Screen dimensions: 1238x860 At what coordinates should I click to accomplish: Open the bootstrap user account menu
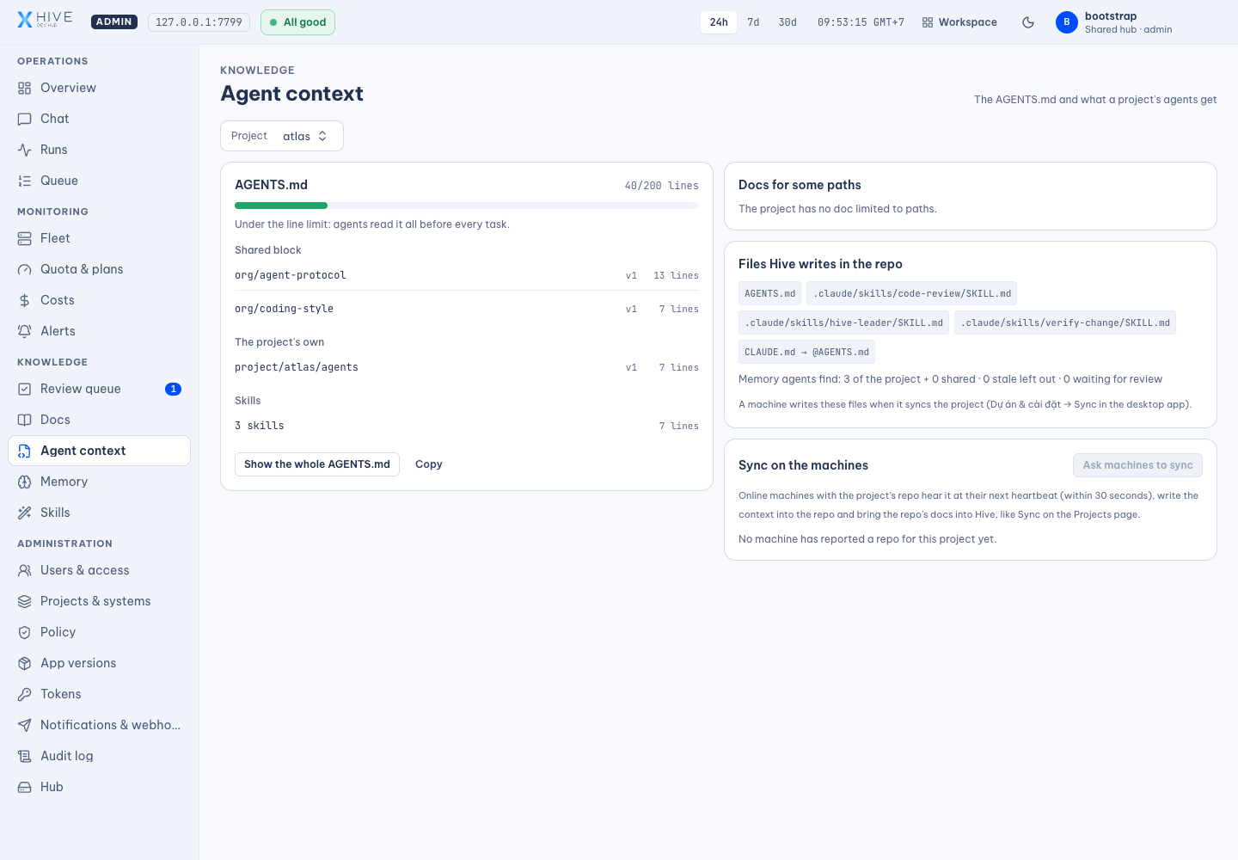click(x=1114, y=22)
